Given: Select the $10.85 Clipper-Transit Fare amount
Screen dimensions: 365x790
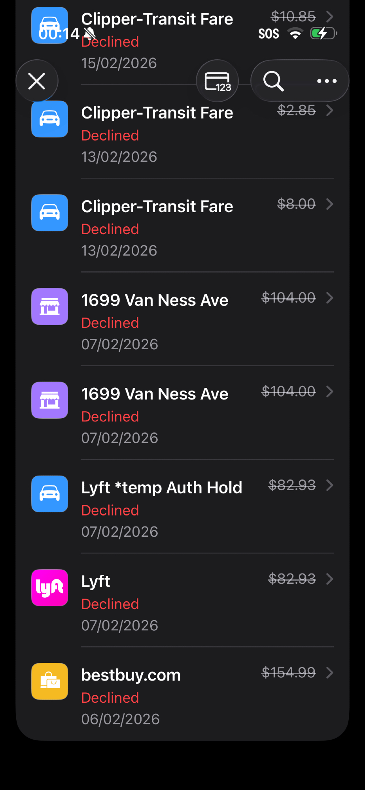Looking at the screenshot, I should tap(293, 17).
